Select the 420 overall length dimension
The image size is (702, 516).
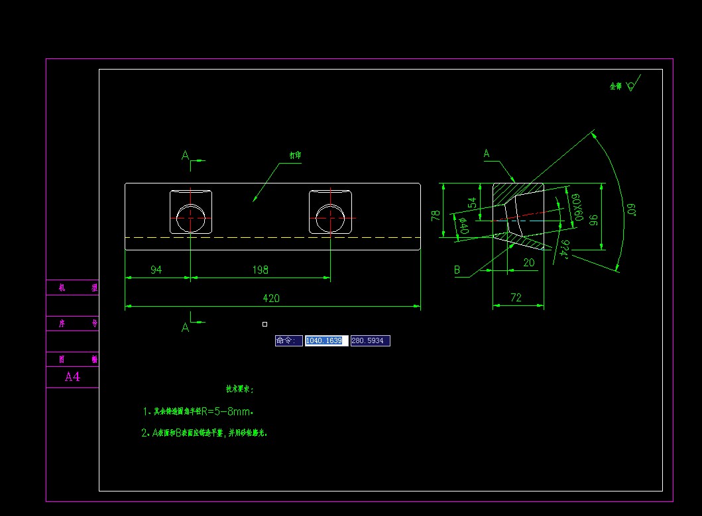pyautogui.click(x=270, y=298)
